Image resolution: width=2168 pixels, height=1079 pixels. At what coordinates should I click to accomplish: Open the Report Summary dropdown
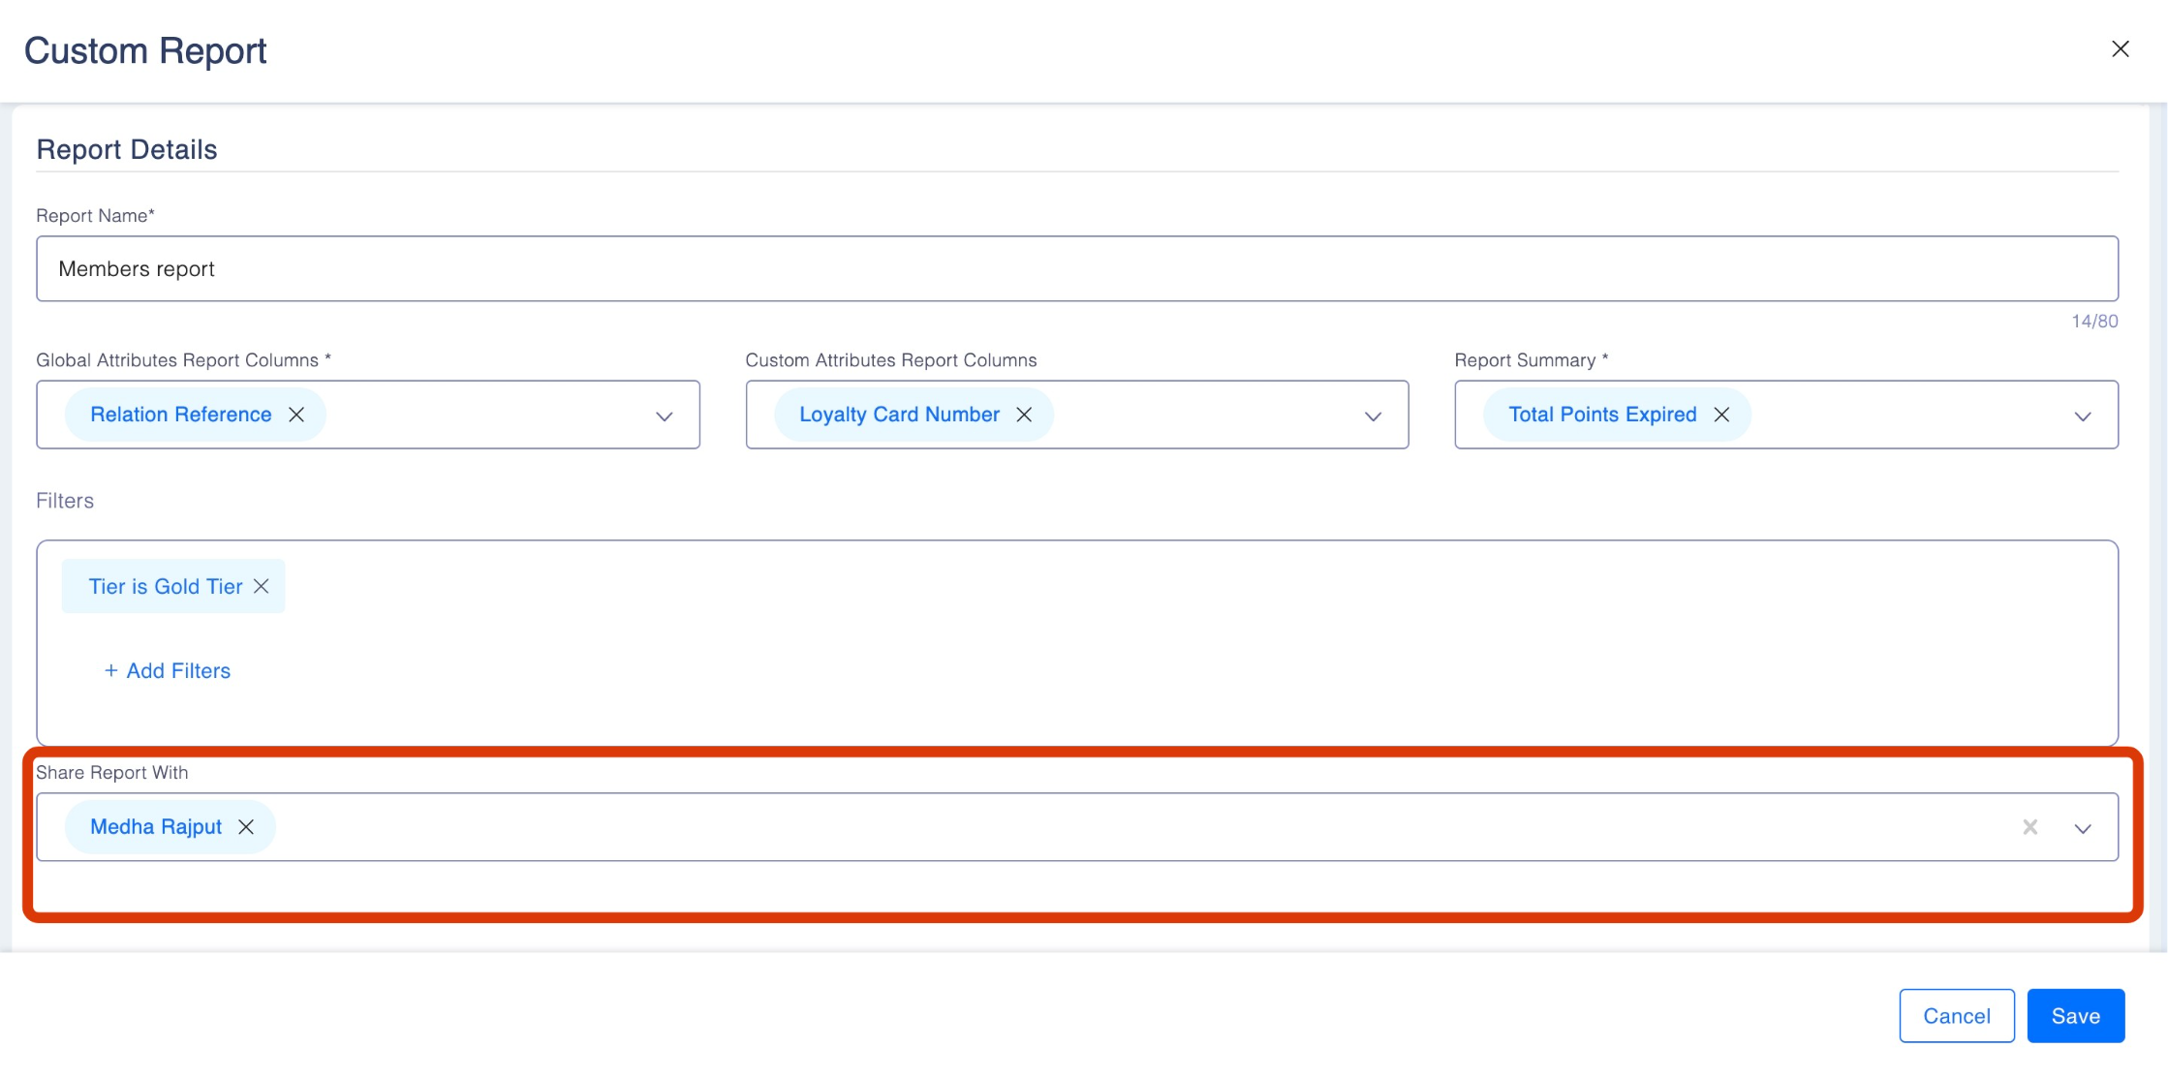pyautogui.click(x=2082, y=416)
